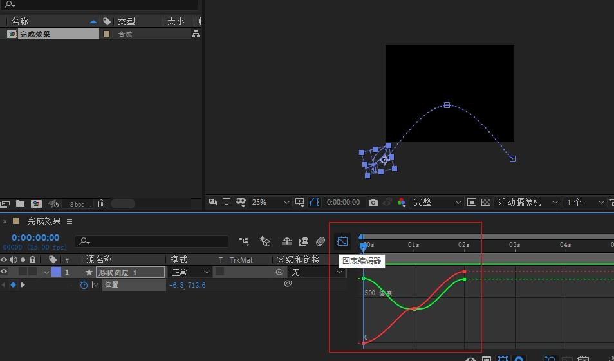Open magnification ratio 25% dropdown
This screenshot has width=614, height=361.
270,202
